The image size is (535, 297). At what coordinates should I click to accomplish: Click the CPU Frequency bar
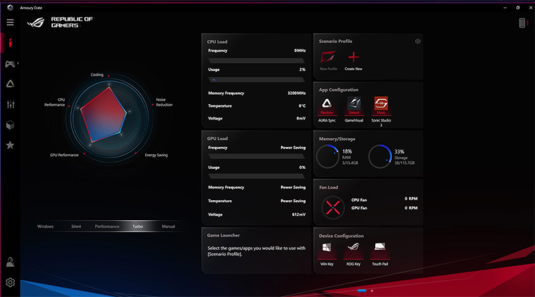[x=256, y=61]
